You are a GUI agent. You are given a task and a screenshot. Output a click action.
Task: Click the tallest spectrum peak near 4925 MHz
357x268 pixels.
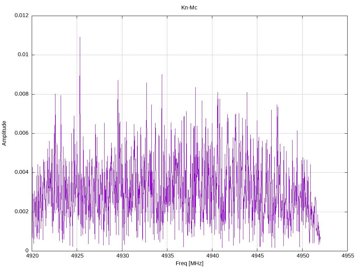[80, 38]
